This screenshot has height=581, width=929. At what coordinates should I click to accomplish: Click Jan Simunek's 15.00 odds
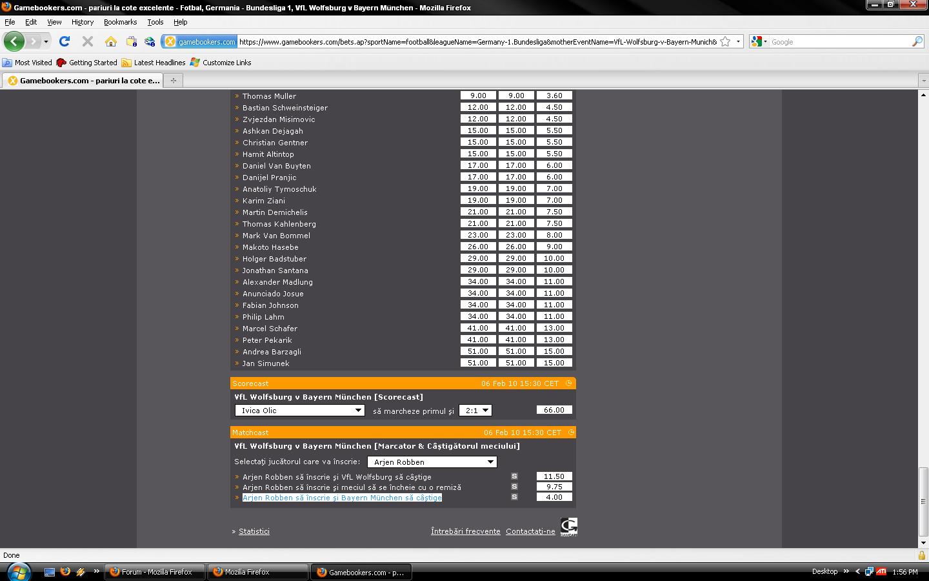[x=554, y=363]
